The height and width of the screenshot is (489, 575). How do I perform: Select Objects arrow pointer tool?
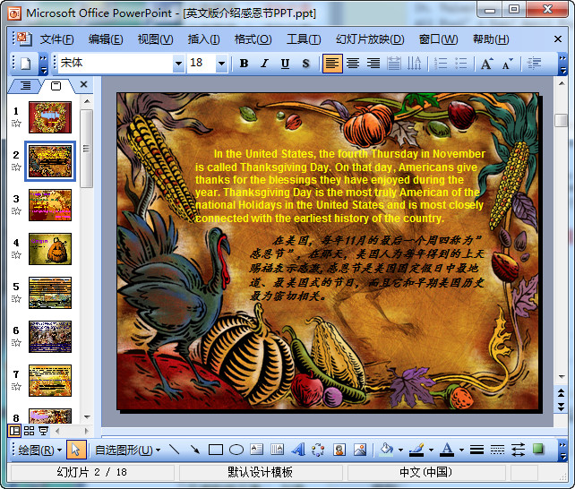pyautogui.click(x=76, y=450)
